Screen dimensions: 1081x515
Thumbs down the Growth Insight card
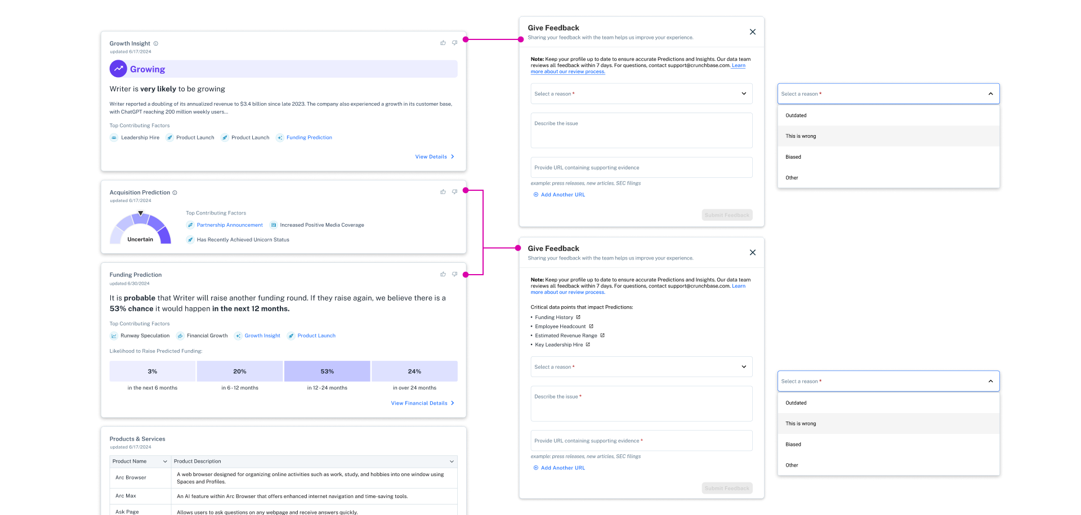click(454, 43)
